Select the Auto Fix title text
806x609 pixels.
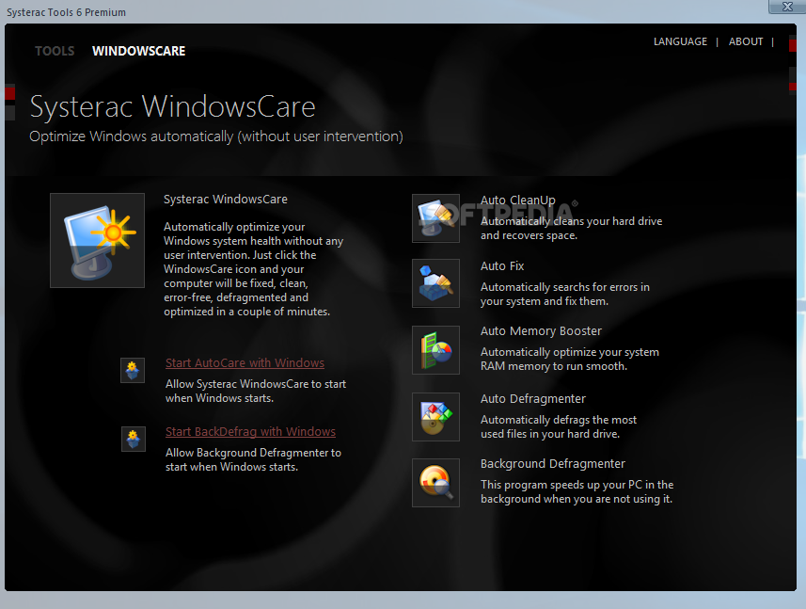(x=502, y=266)
